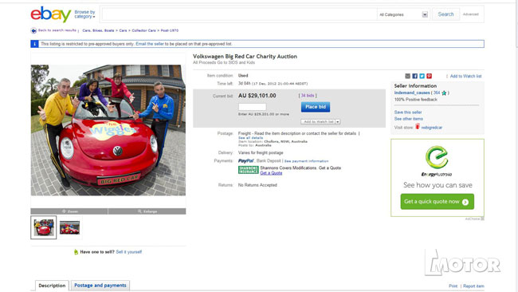Expand the Add to Watch list arrow

tap(338, 122)
